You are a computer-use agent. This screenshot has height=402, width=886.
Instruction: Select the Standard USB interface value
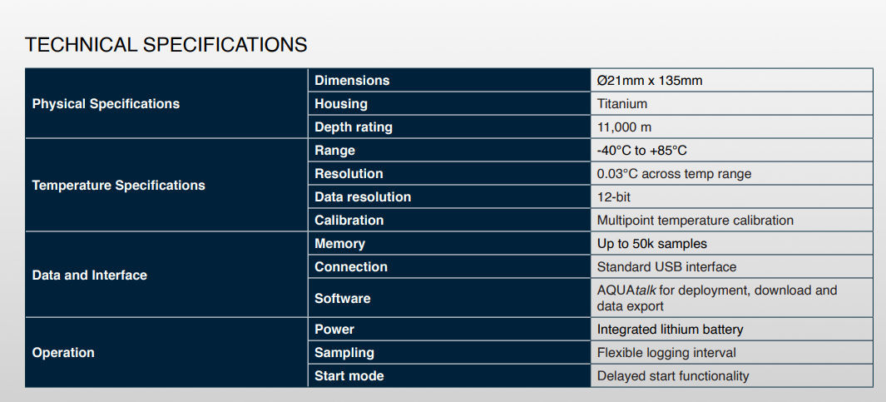666,267
